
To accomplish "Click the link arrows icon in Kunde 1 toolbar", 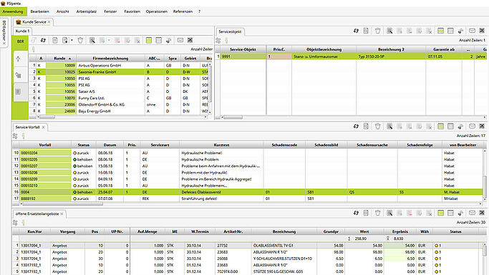I will tap(169, 41).
